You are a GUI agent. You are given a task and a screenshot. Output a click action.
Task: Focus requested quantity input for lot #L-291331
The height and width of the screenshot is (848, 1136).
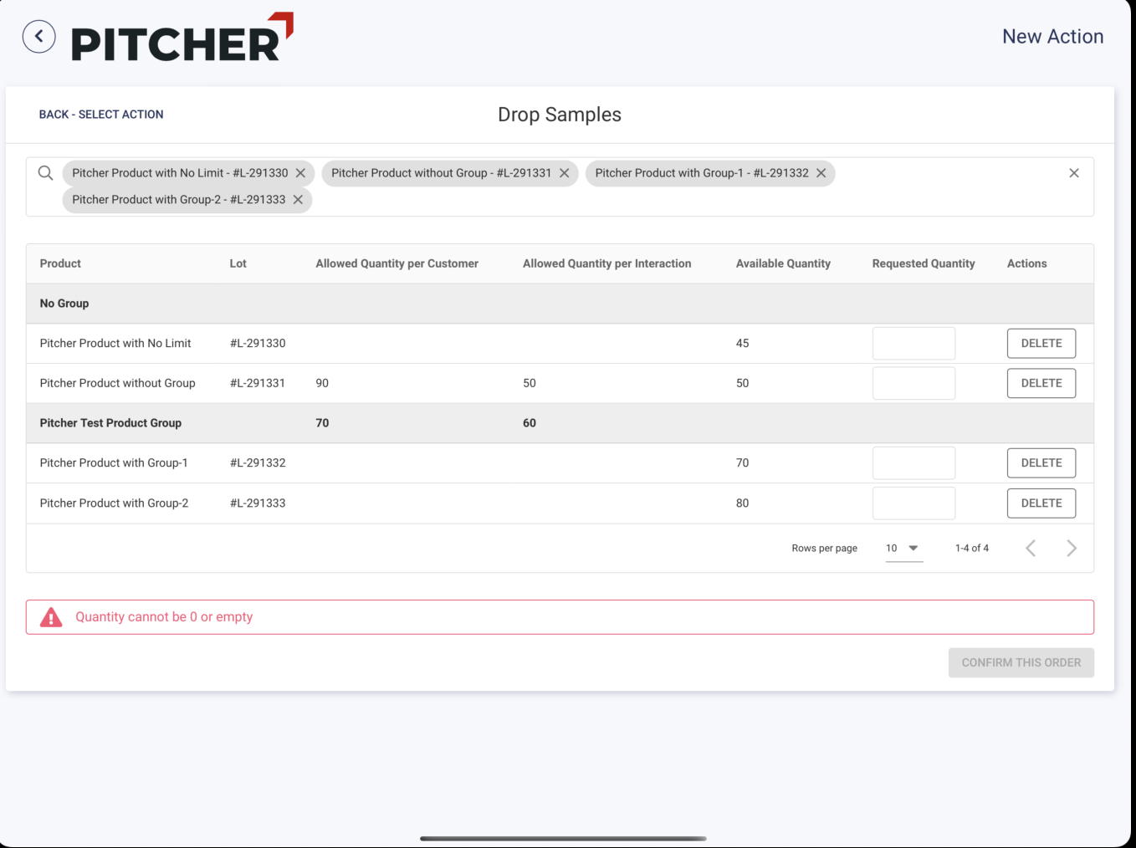point(913,383)
